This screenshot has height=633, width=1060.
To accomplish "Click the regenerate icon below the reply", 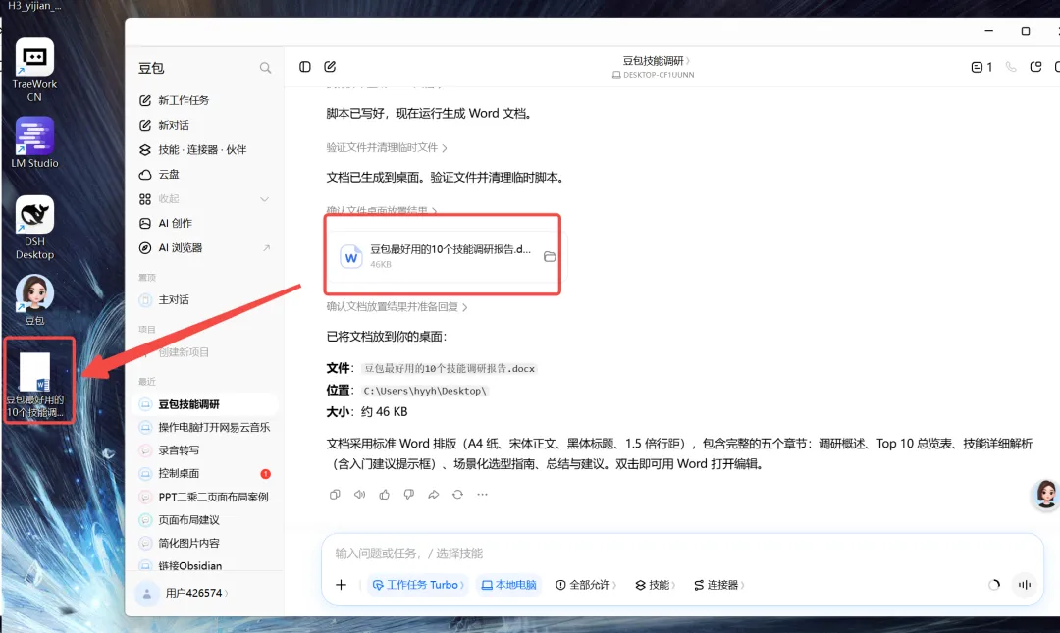I will tap(457, 495).
